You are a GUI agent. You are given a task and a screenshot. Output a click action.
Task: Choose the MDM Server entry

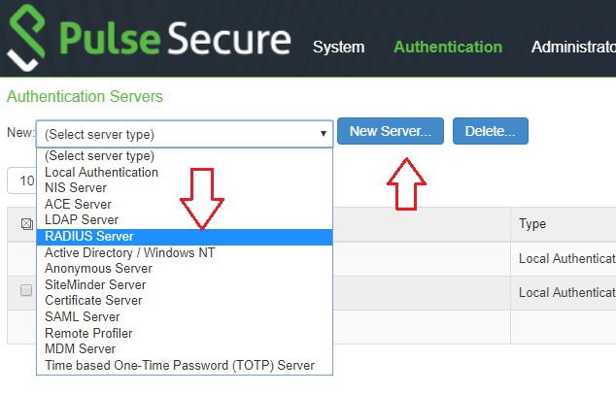click(x=80, y=348)
